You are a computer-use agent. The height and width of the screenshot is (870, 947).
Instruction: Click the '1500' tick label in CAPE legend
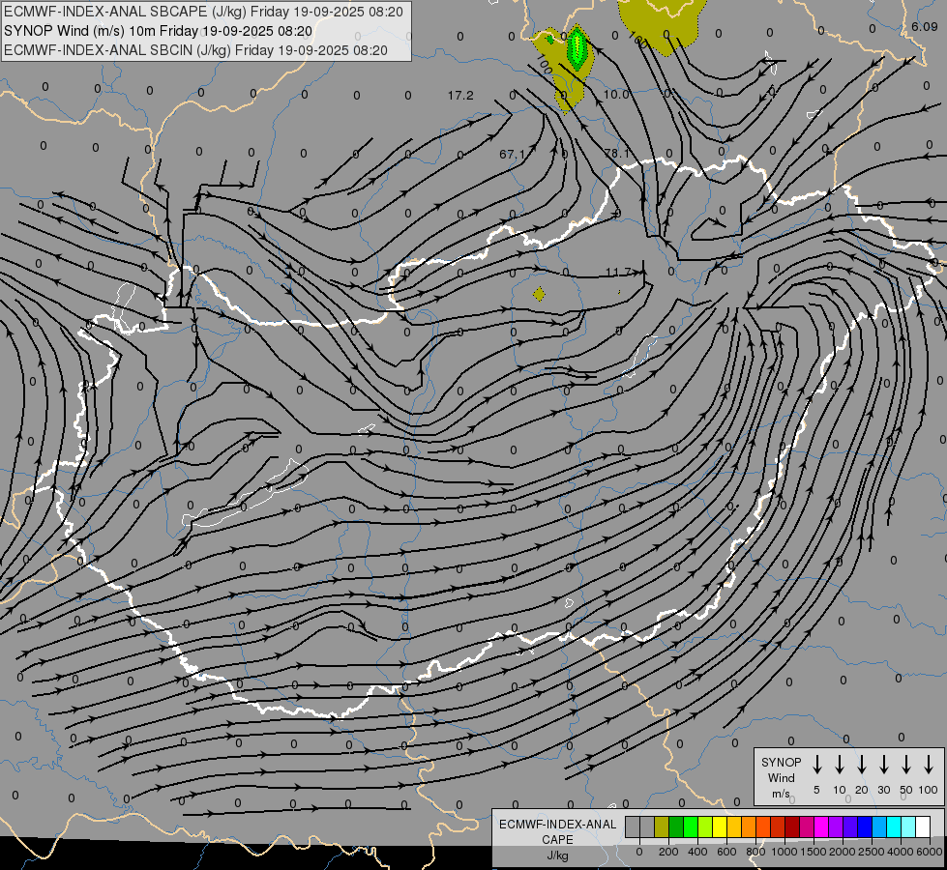pos(814,852)
